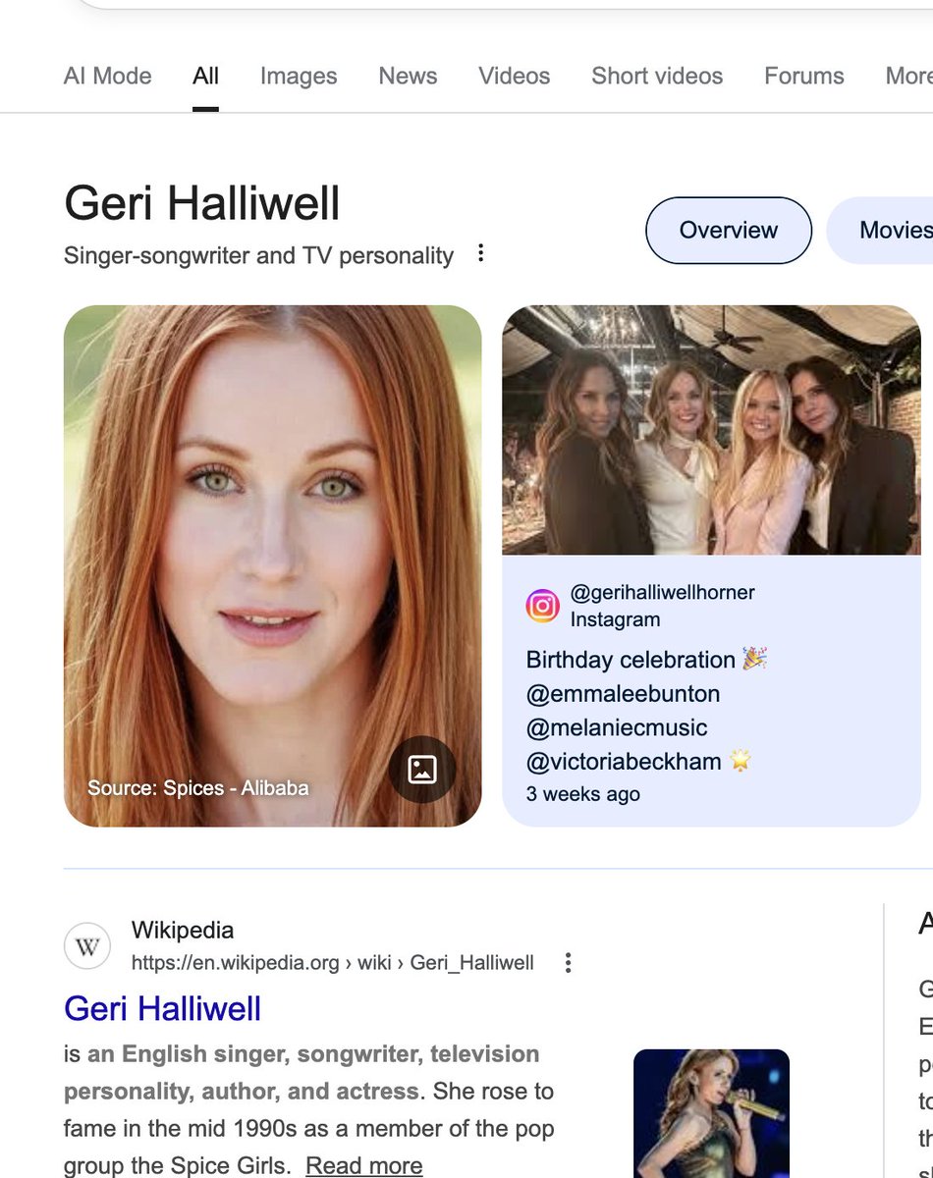Open the singer thumbnail beside Wikipedia snippet
This screenshot has width=933, height=1178.
(711, 1113)
